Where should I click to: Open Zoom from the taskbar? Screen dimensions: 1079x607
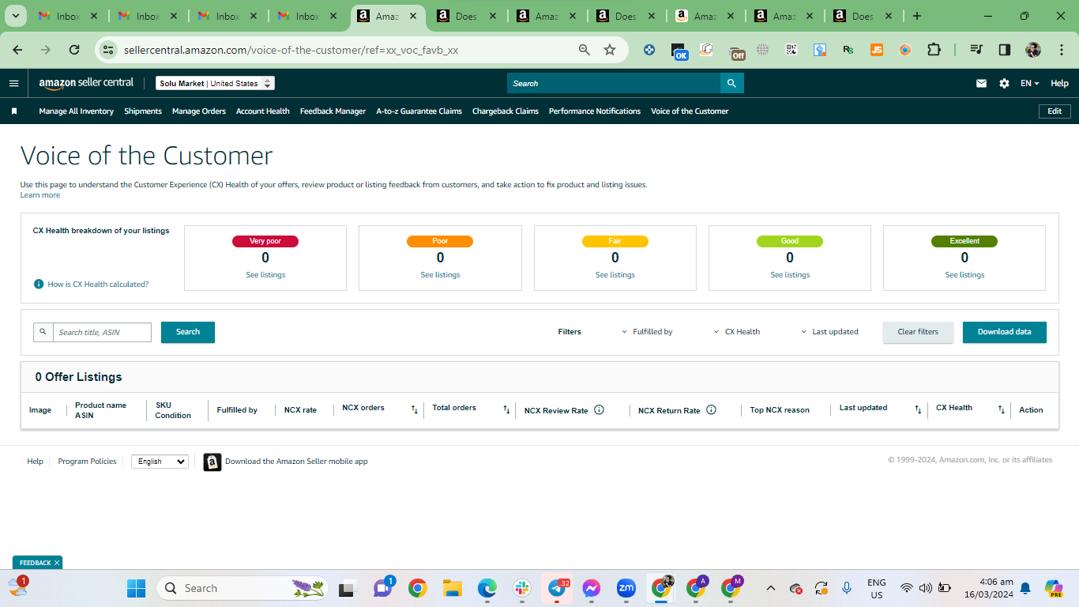(626, 588)
